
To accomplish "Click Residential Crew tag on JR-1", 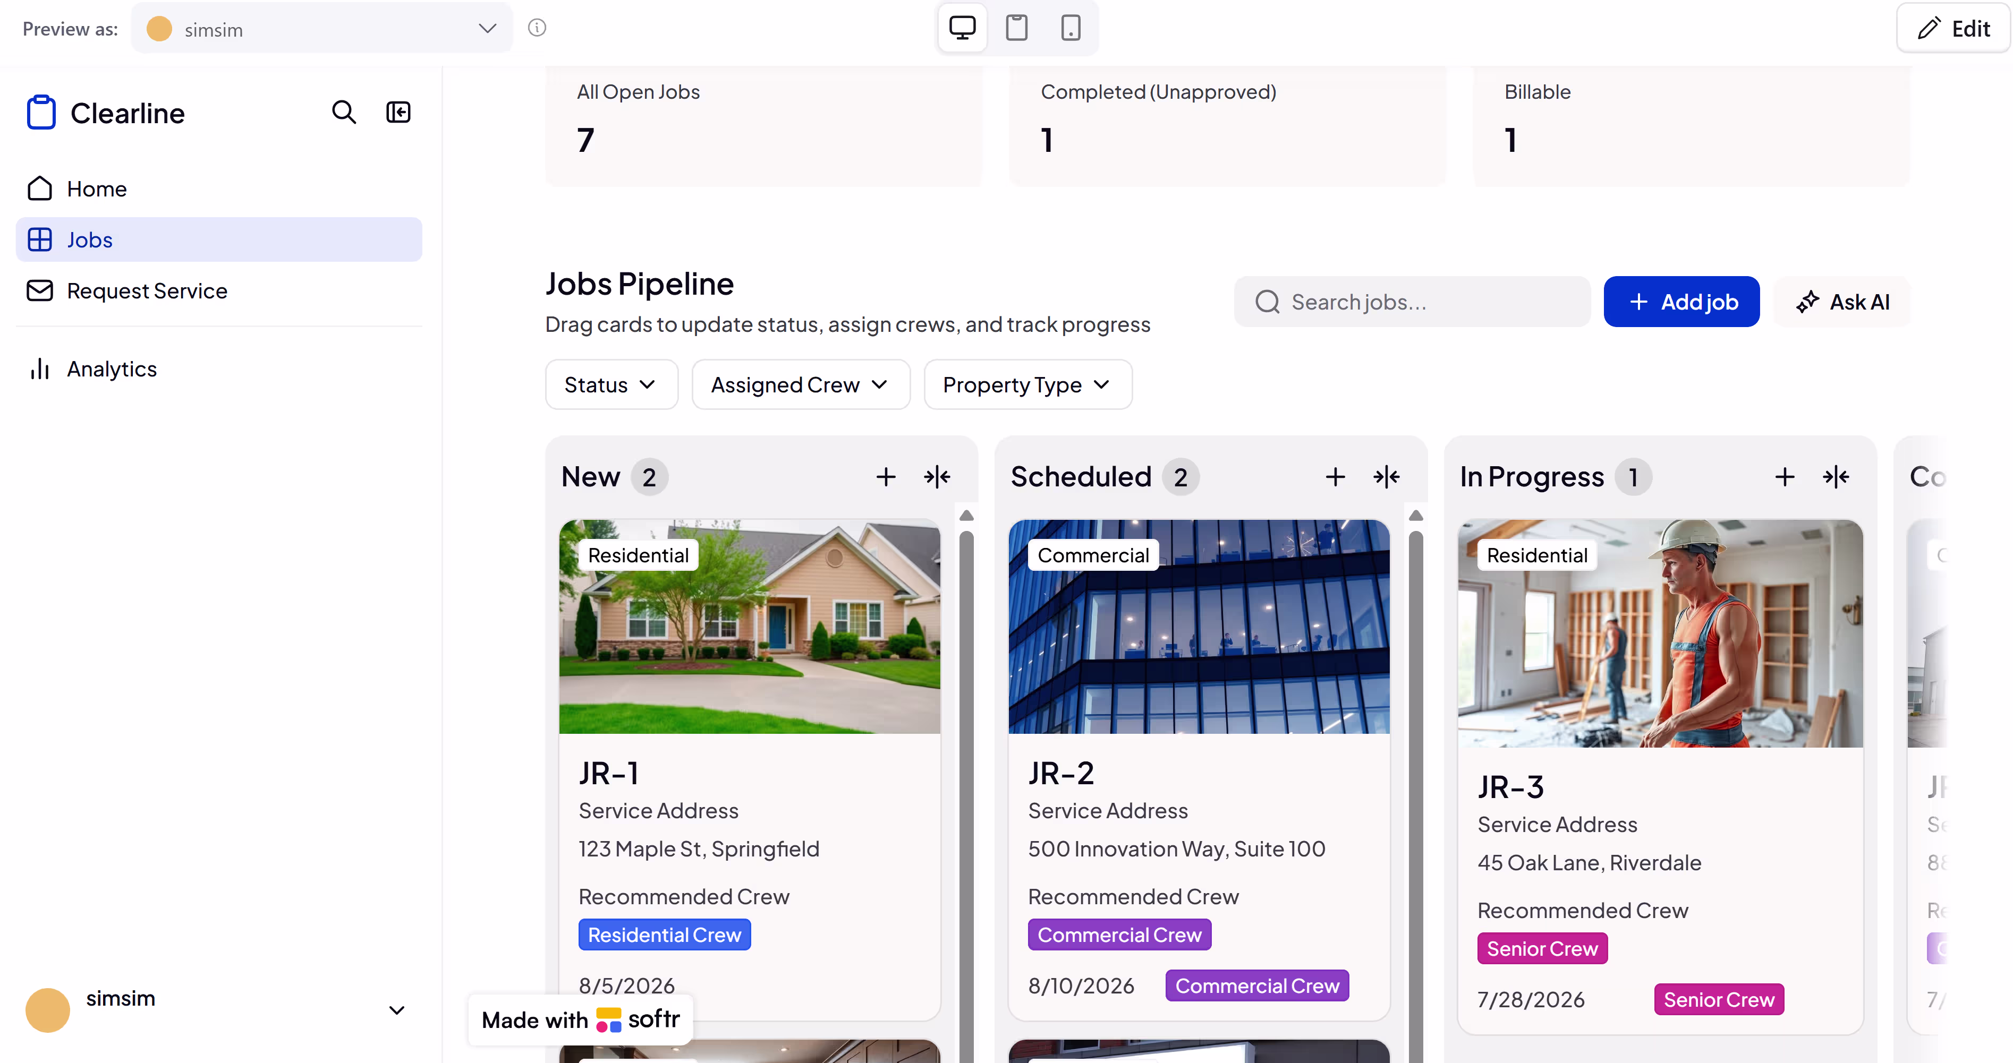I will [x=664, y=935].
